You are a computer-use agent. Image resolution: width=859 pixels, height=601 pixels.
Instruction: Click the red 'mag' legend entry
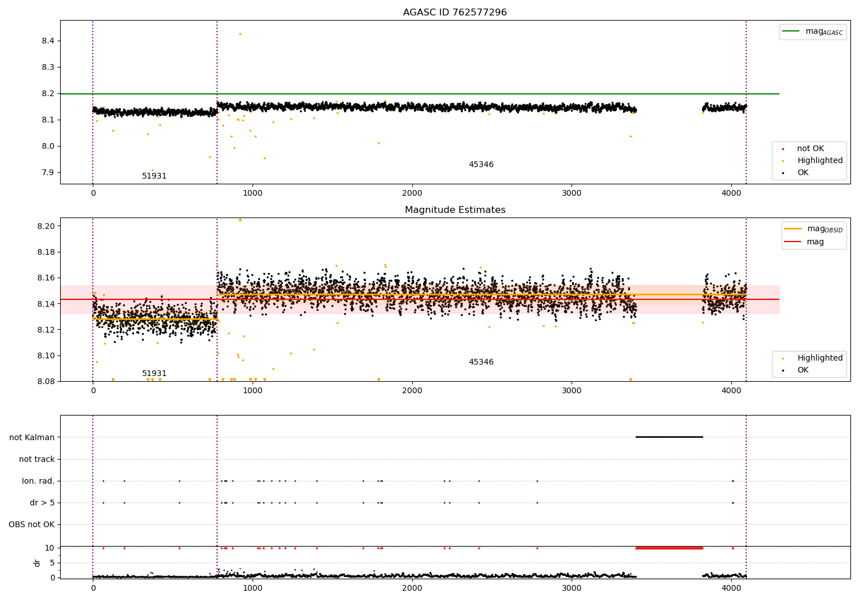coord(804,242)
